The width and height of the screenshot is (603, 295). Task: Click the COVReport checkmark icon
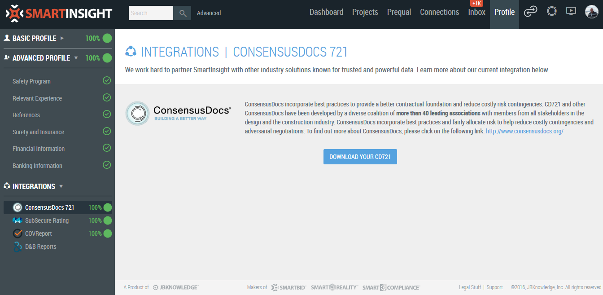pyautogui.click(x=17, y=233)
